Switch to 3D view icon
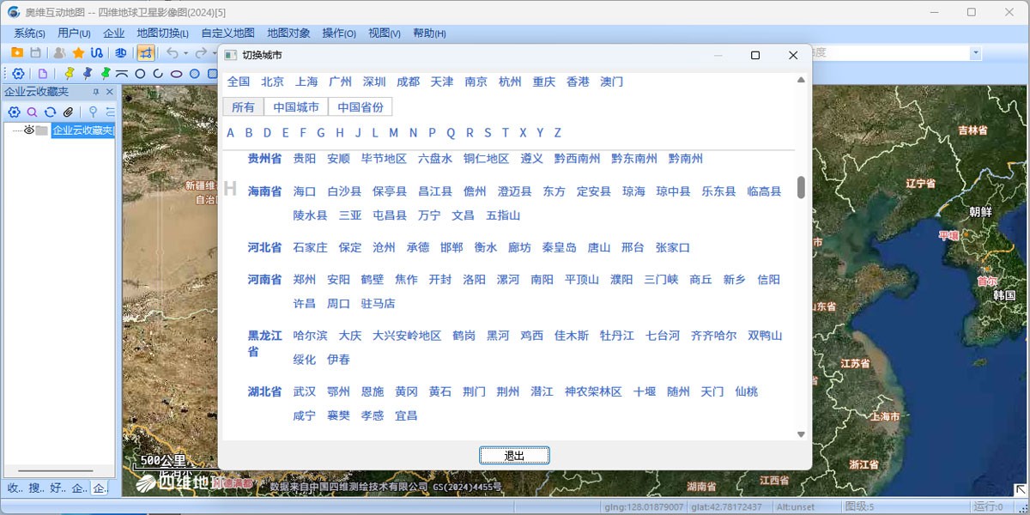This screenshot has width=1030, height=515. [121, 53]
